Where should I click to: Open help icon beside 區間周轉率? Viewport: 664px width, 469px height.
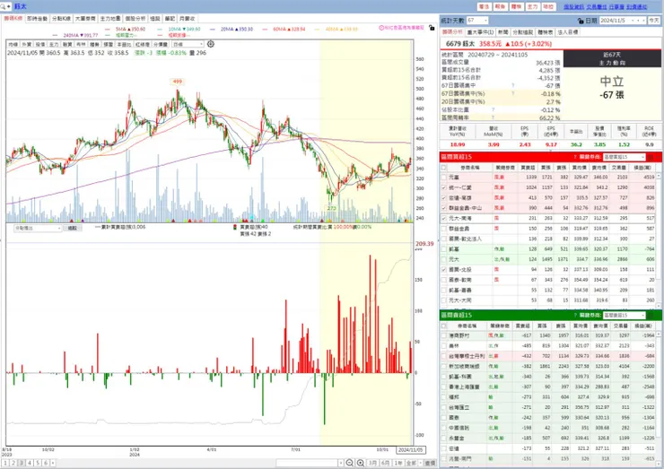[493, 117]
